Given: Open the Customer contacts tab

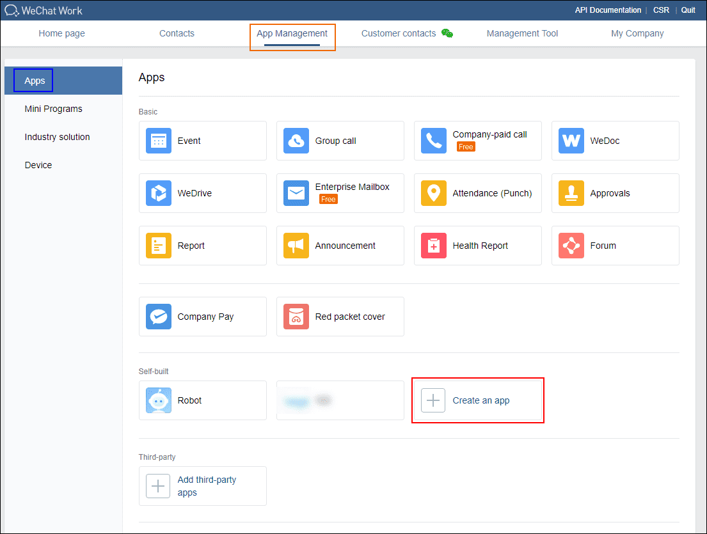Looking at the screenshot, I should [399, 33].
